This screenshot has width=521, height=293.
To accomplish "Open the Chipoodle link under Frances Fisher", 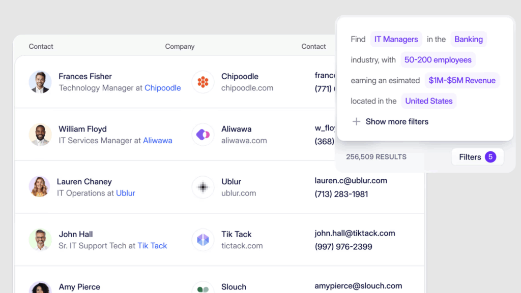I will [162, 88].
